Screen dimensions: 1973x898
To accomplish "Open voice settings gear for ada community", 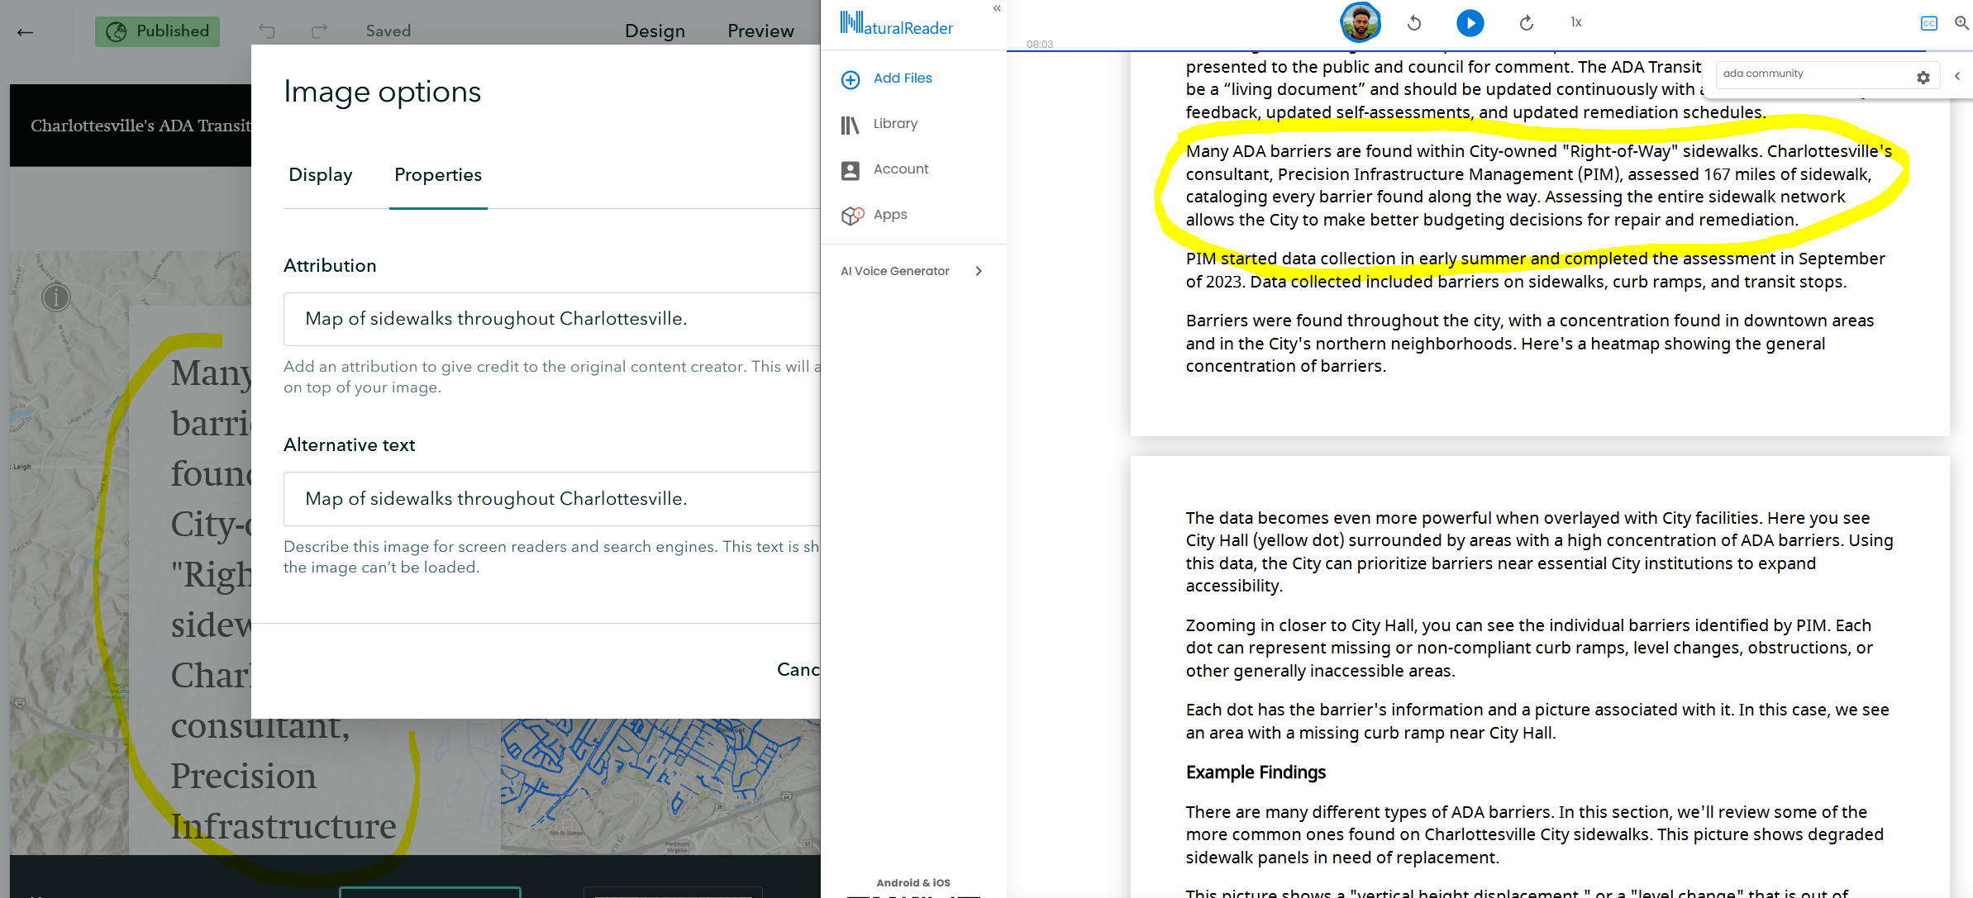I will tap(1923, 77).
